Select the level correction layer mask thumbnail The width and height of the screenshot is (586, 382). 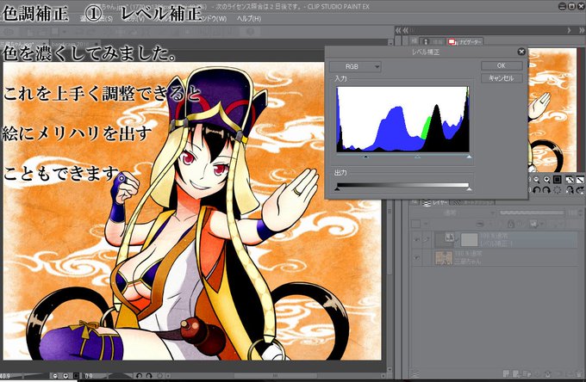point(470,240)
